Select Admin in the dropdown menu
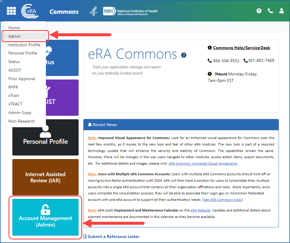The width and height of the screenshot is (290, 243). click(x=25, y=36)
